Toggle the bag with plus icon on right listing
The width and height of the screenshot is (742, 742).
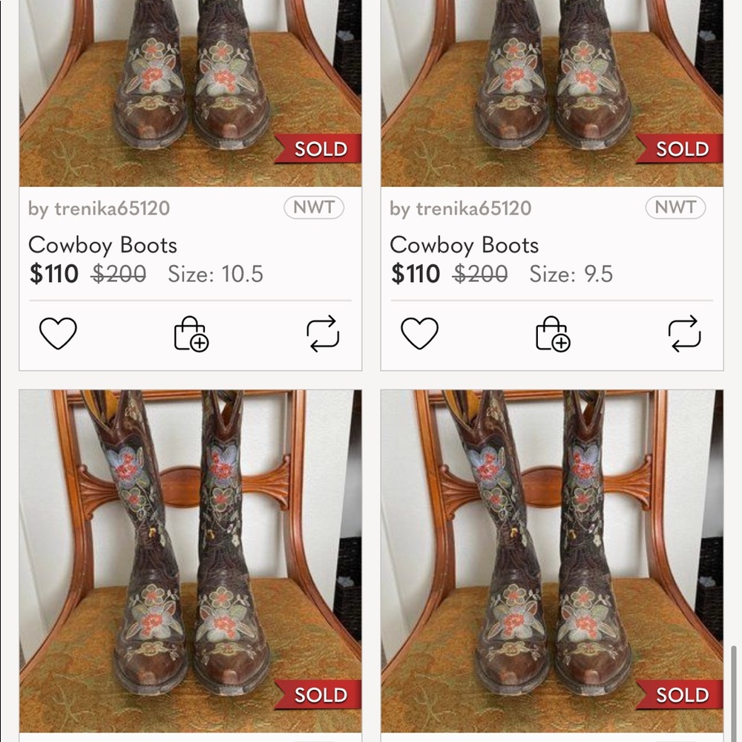(551, 335)
